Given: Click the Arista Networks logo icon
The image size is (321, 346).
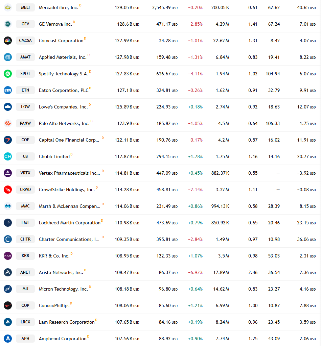Looking at the screenshot, I should [x=8, y=272].
